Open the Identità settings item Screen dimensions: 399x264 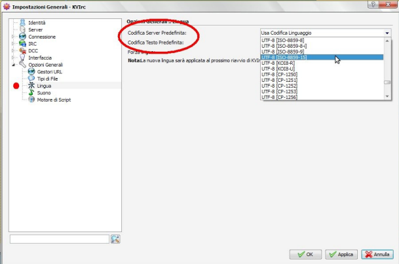37,23
